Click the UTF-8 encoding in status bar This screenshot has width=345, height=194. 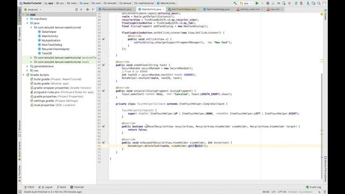point(282,192)
